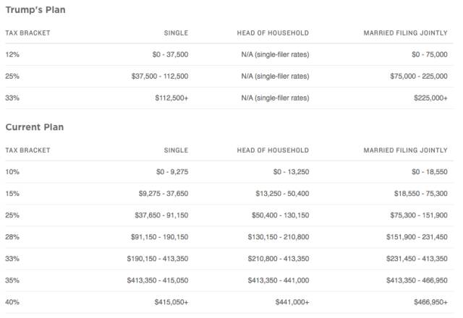Select the 35% tax bracket label

coord(12,280)
